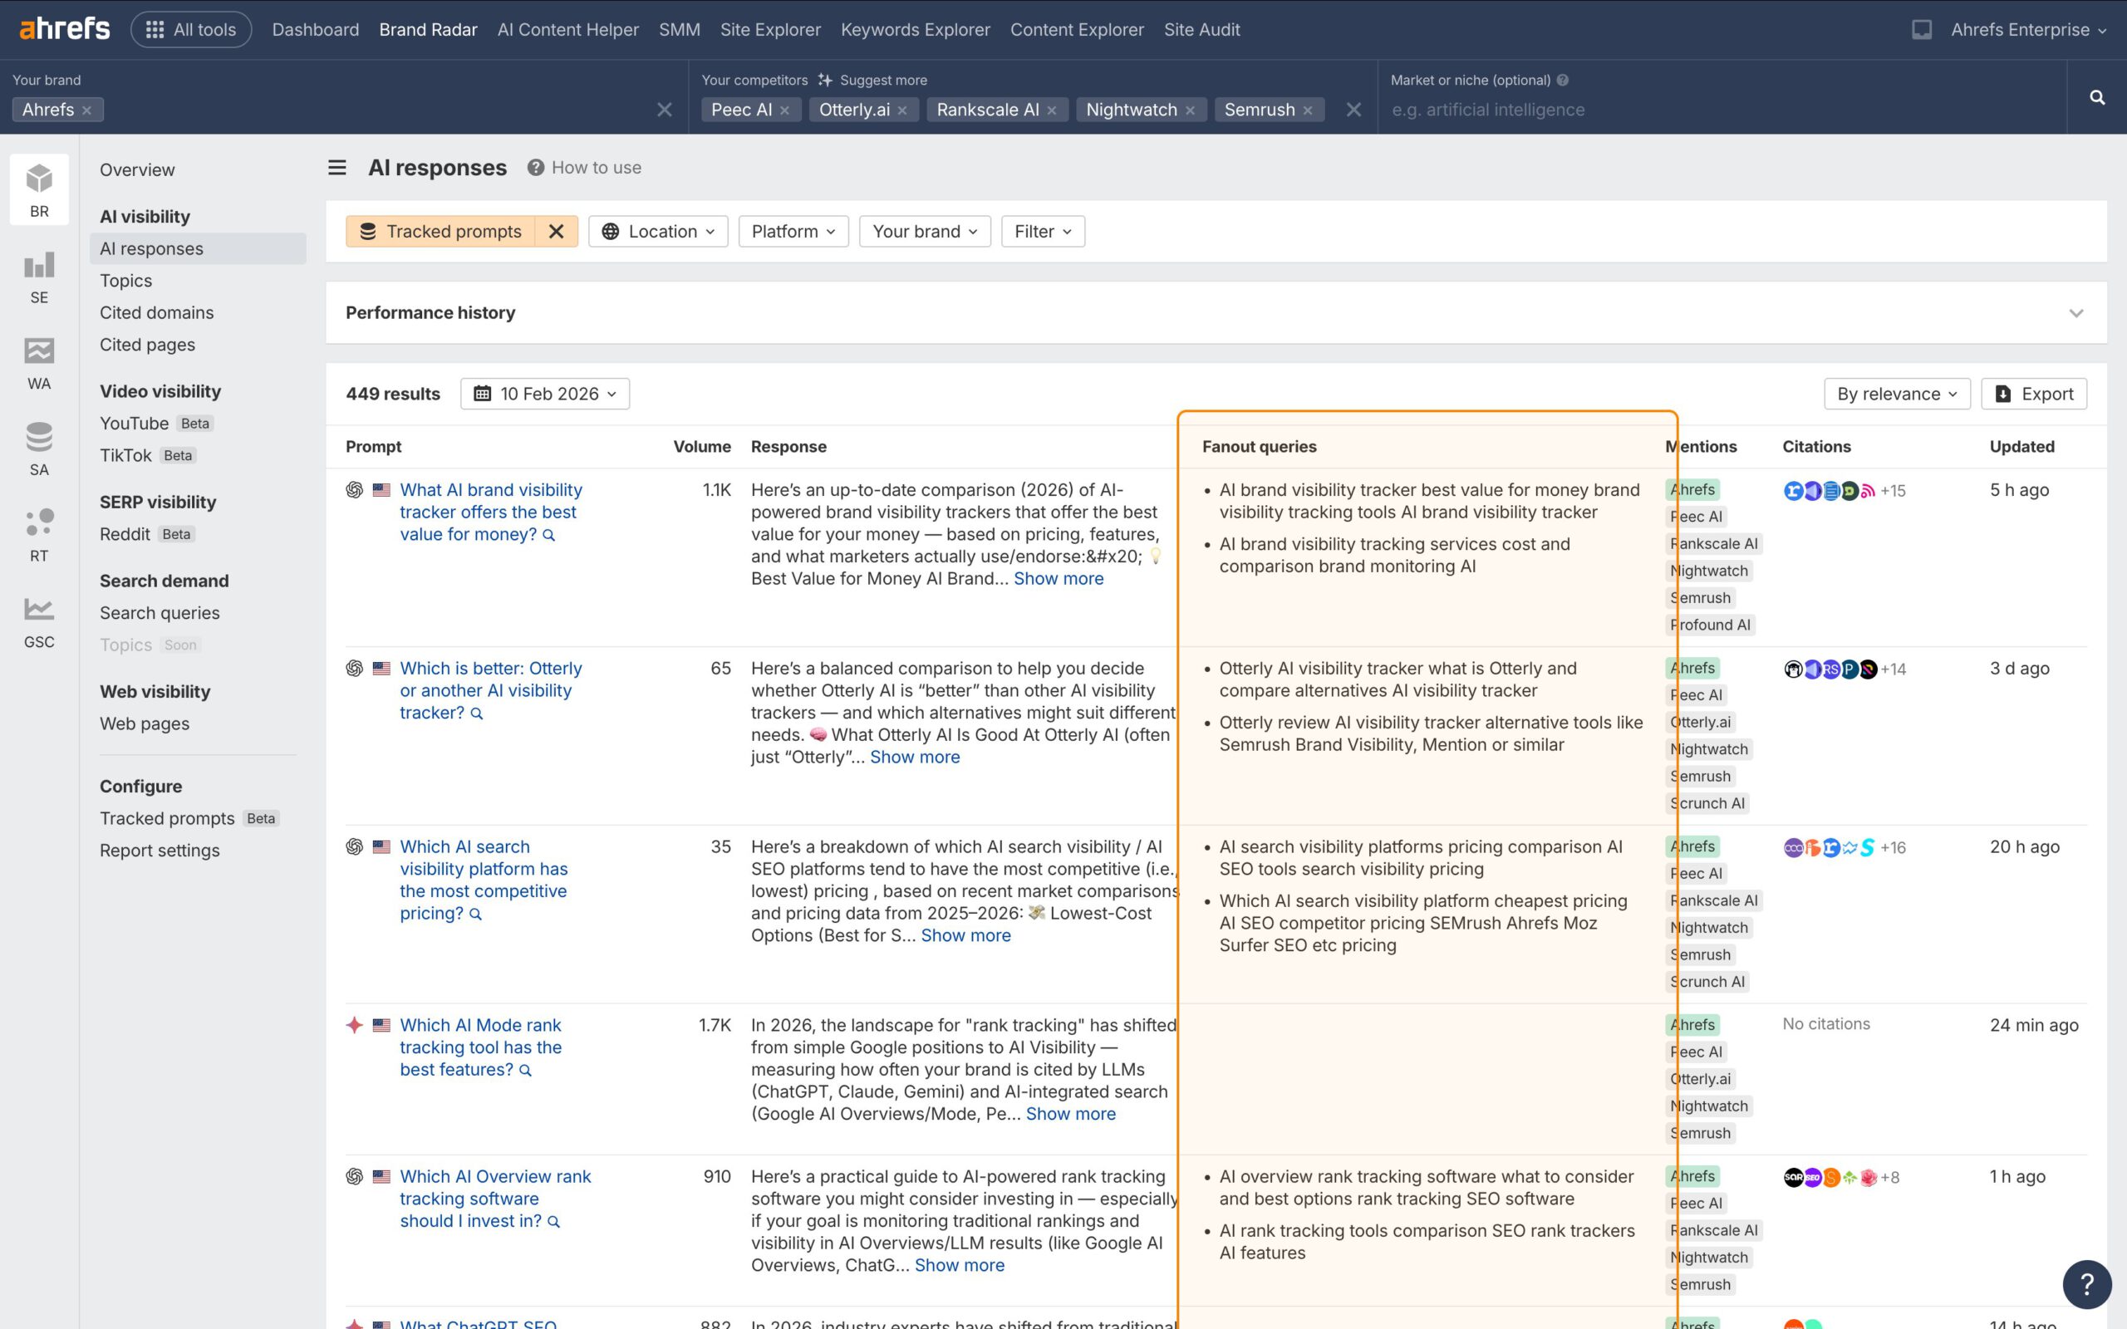This screenshot has height=1329, width=2127.
Task: Open the 10 Feb 2026 date picker
Action: point(545,394)
